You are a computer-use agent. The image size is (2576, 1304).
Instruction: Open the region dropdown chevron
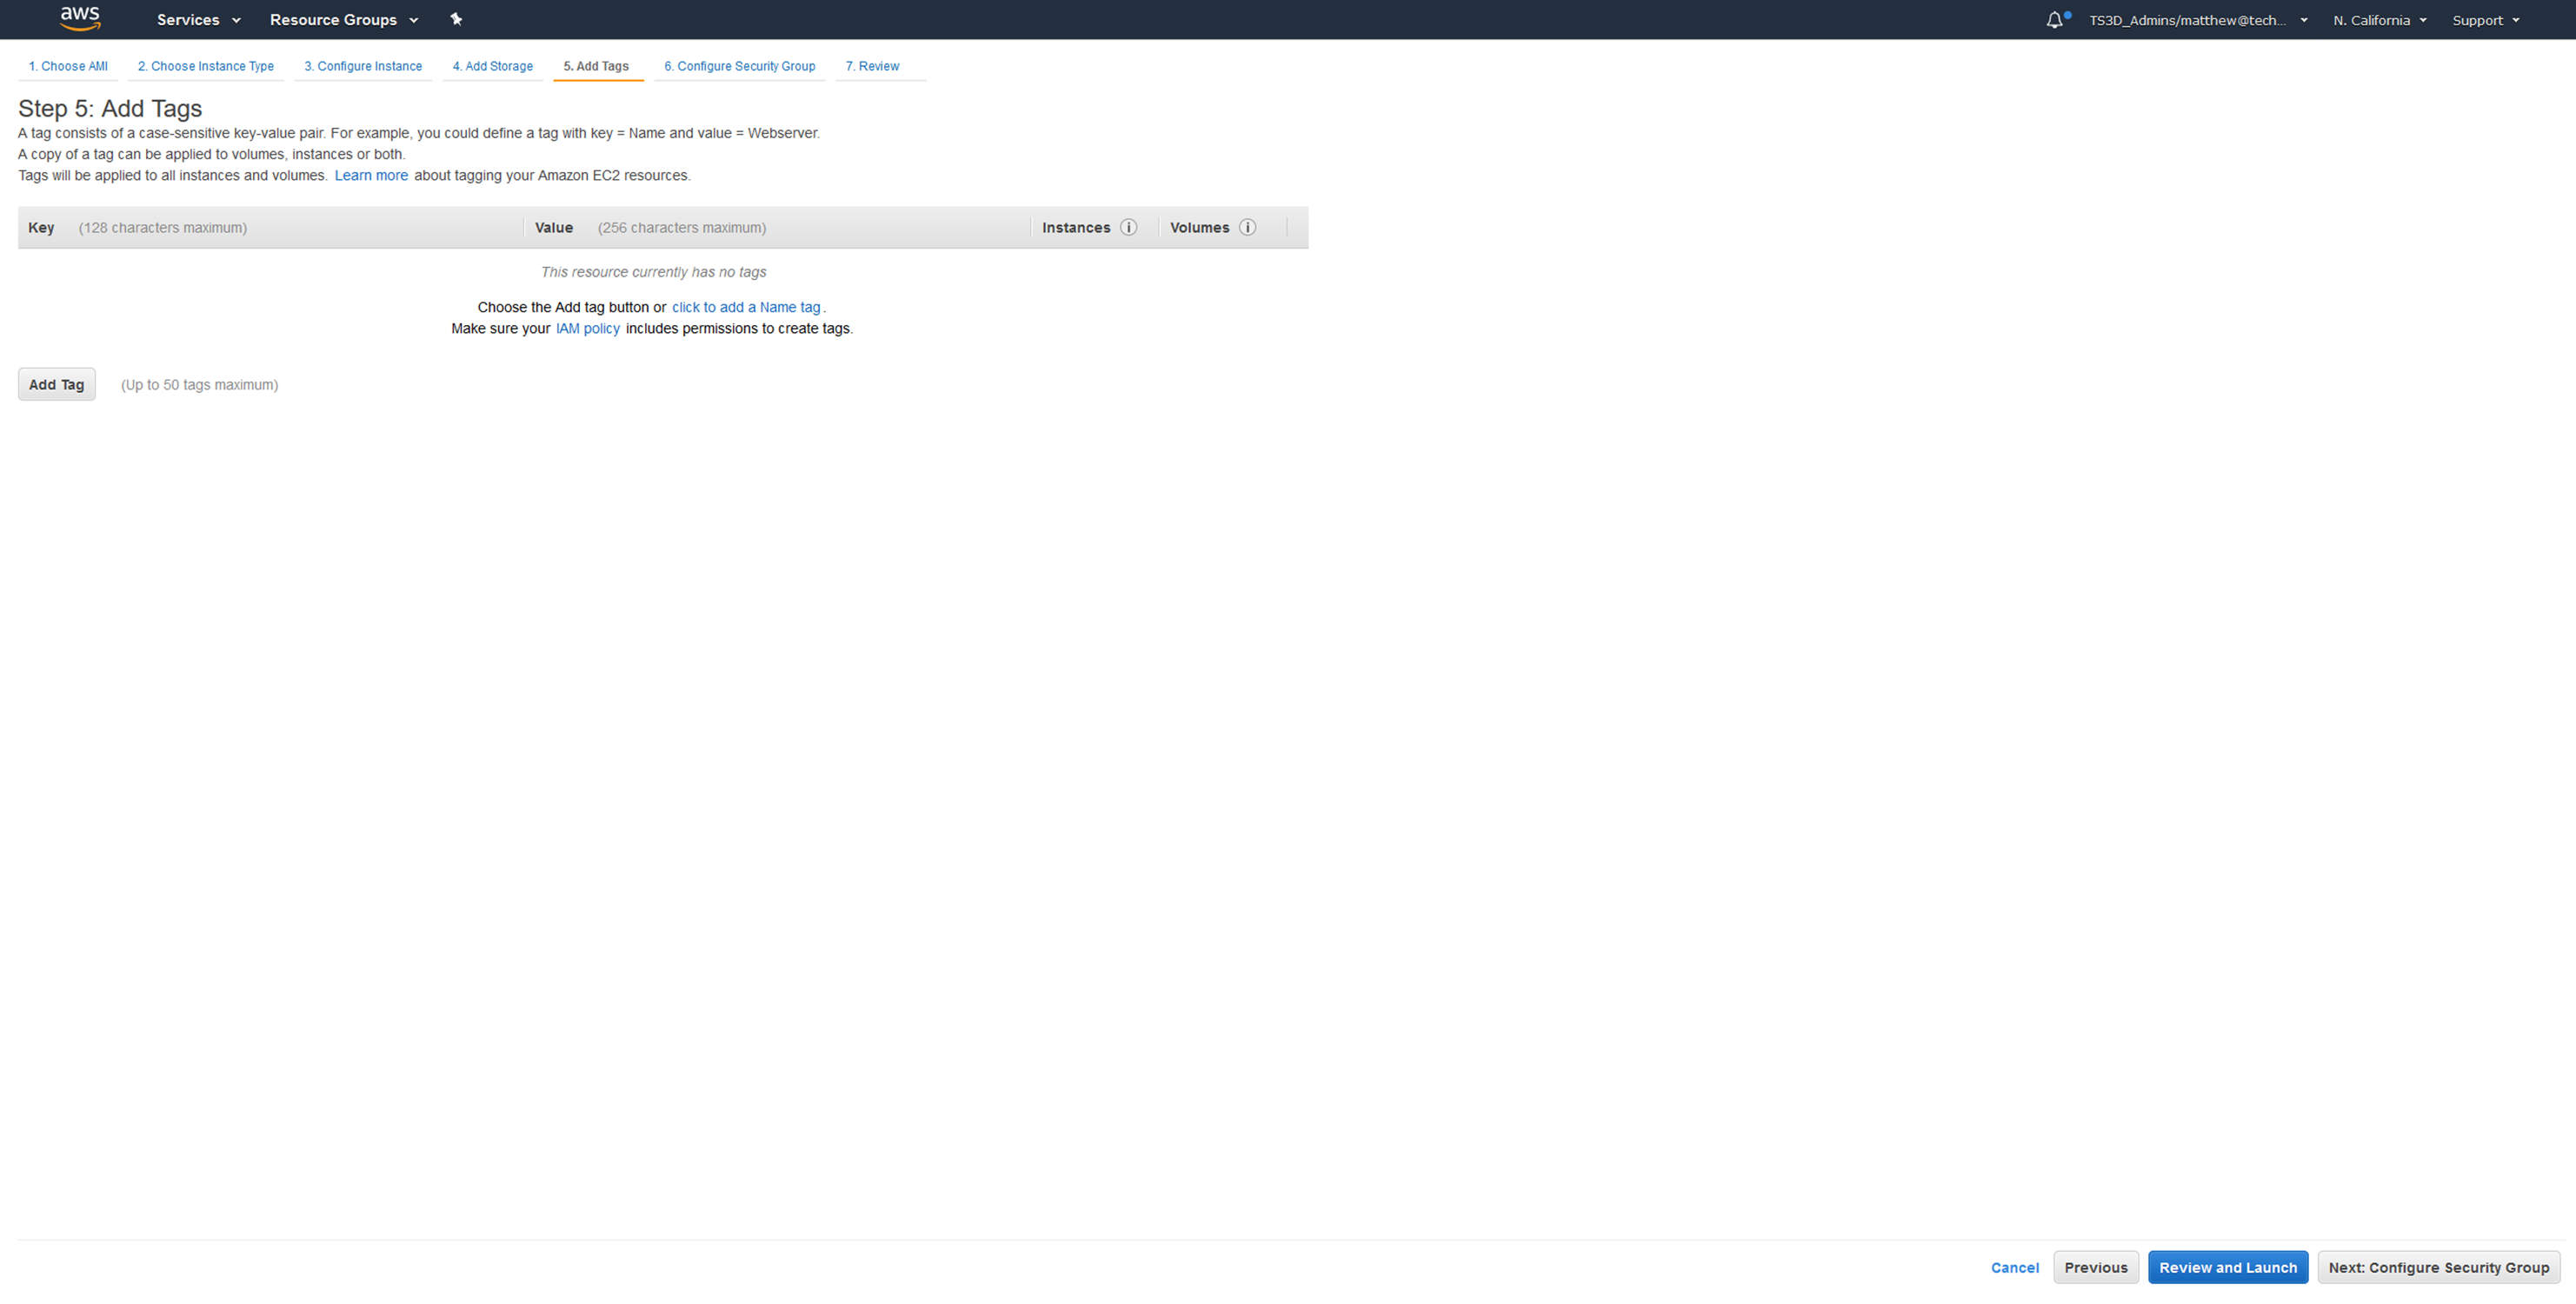(x=2423, y=20)
